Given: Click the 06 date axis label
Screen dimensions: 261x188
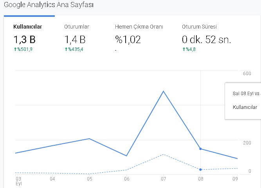Looking at the screenshot, I should [x=127, y=179].
